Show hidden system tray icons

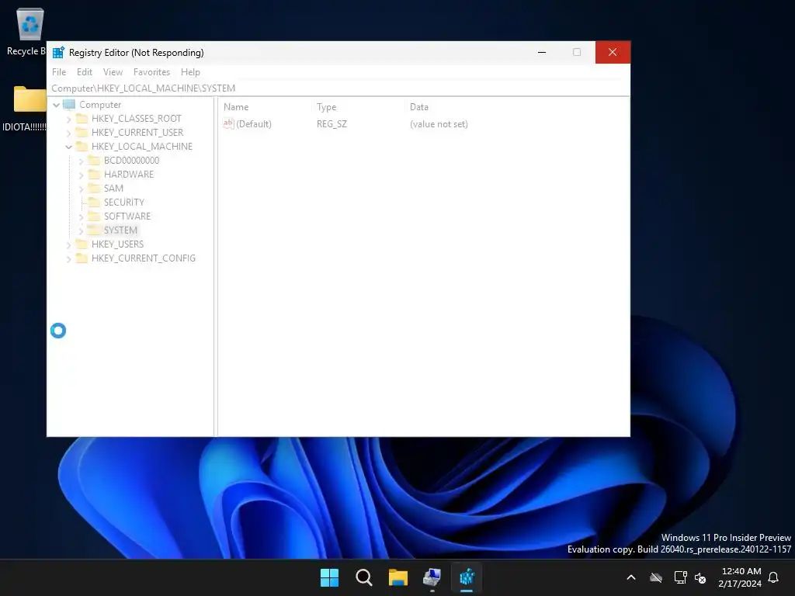click(631, 577)
